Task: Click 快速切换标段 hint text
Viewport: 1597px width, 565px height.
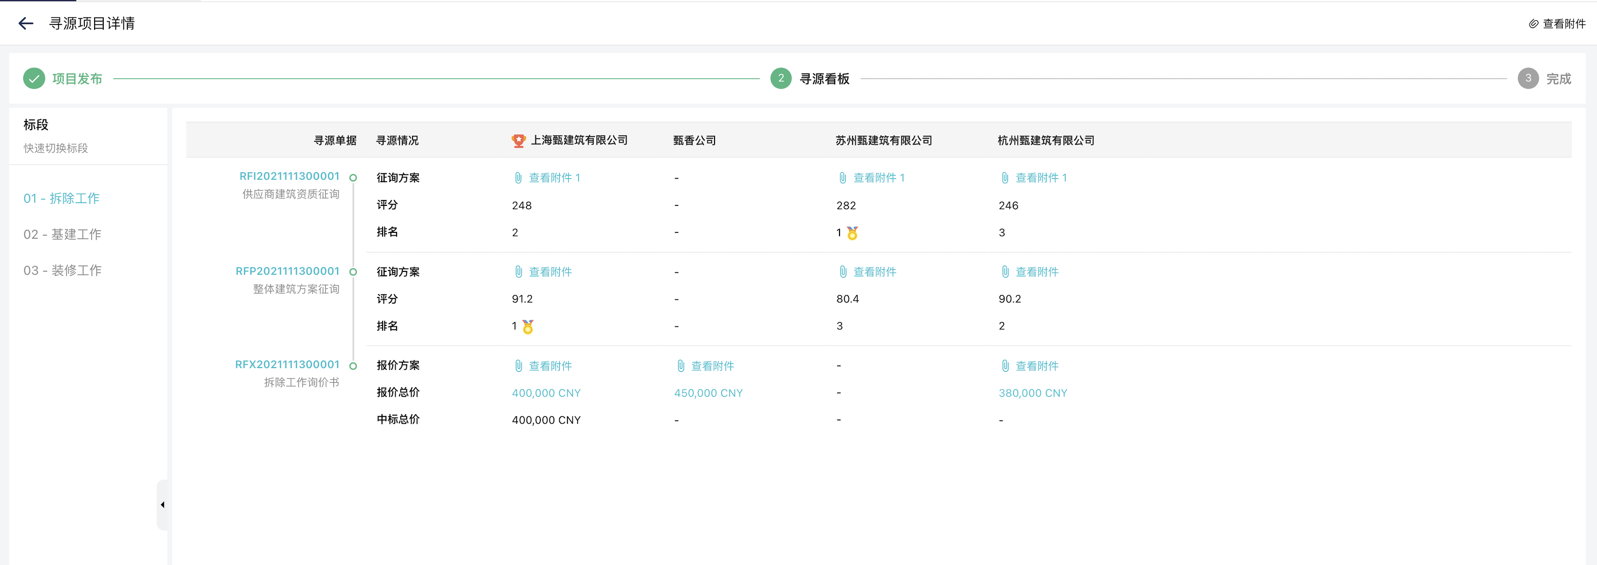Action: pyautogui.click(x=56, y=148)
